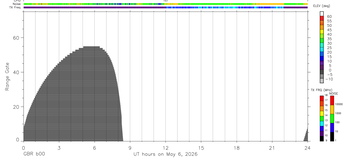
Task: Click the 'GBR b00' radar label
Action: 34,154
